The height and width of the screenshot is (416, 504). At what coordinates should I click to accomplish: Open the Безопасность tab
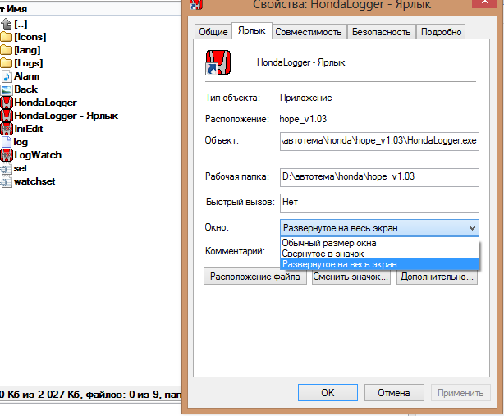pyautogui.click(x=381, y=32)
